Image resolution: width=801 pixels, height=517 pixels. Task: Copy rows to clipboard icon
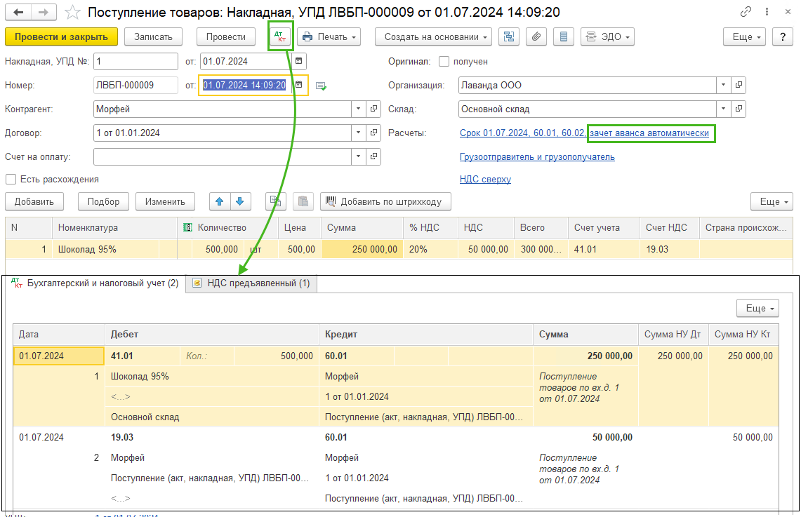point(275,201)
